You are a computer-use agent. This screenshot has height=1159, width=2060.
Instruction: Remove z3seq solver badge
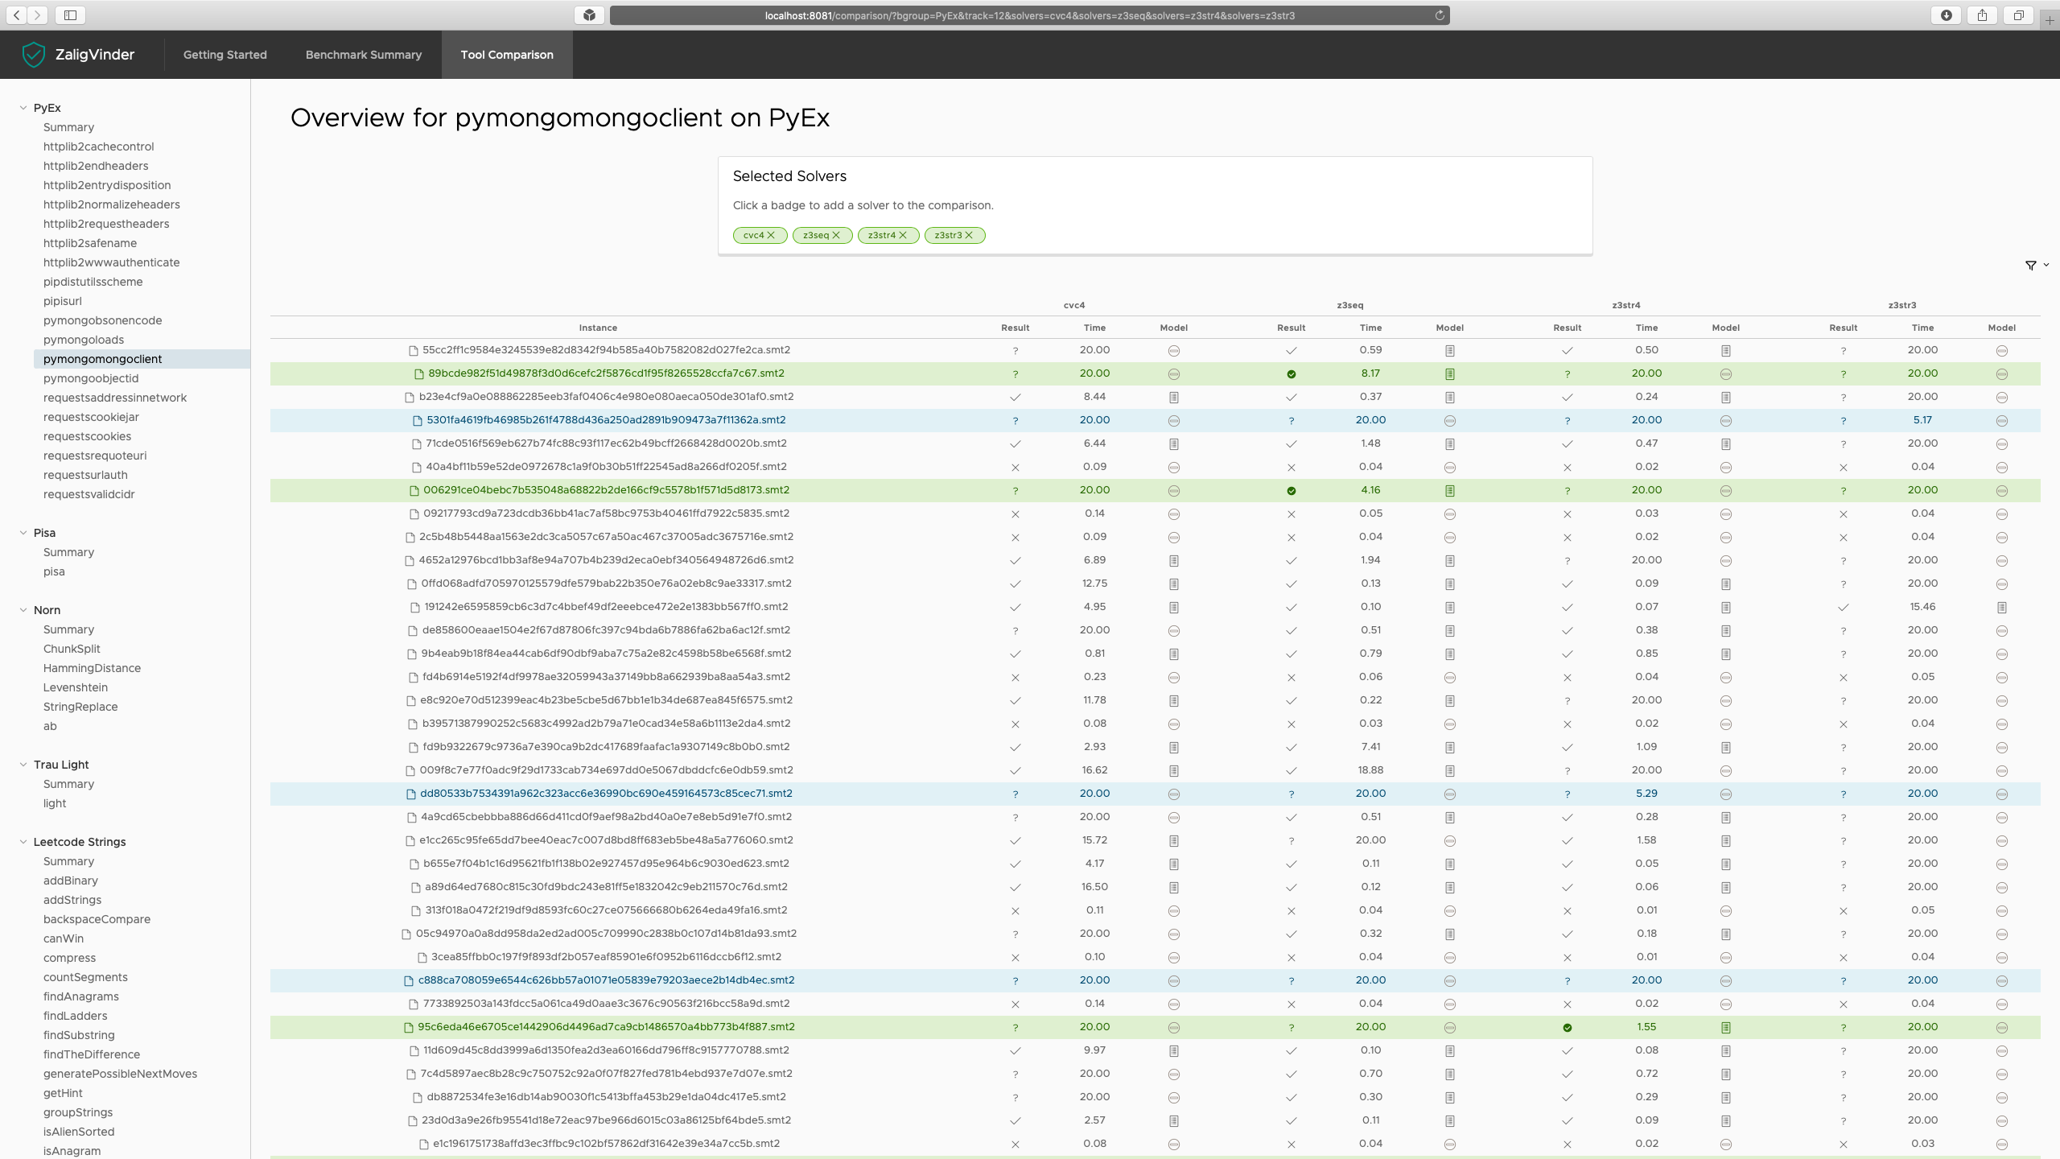click(836, 235)
